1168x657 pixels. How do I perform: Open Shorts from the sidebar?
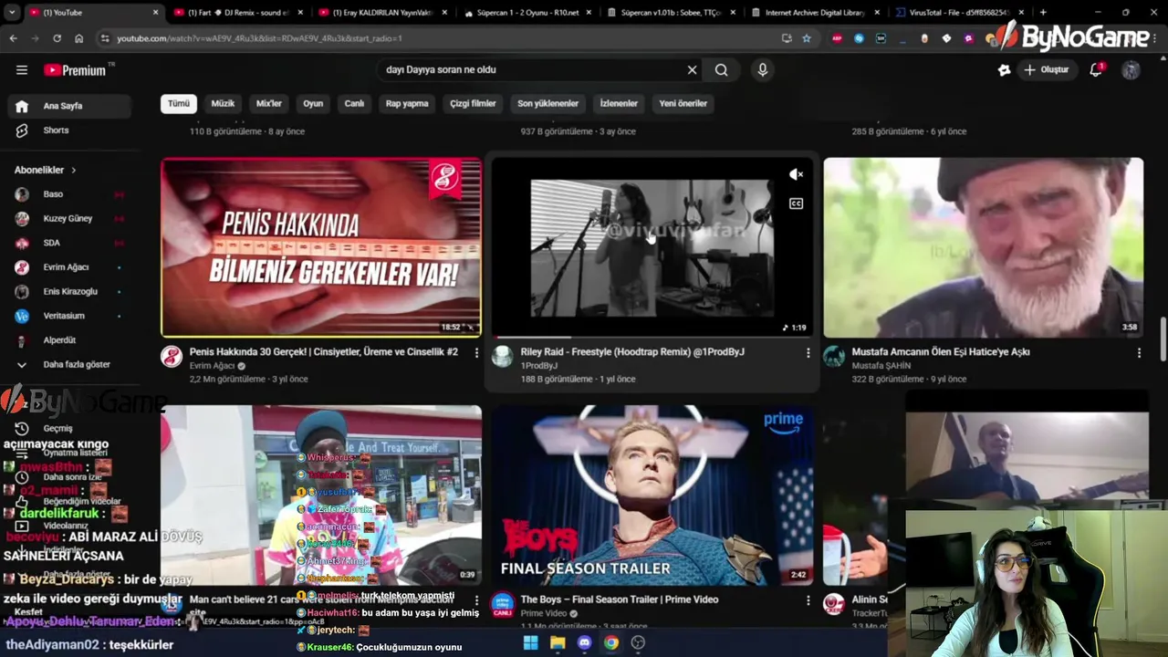point(69,130)
